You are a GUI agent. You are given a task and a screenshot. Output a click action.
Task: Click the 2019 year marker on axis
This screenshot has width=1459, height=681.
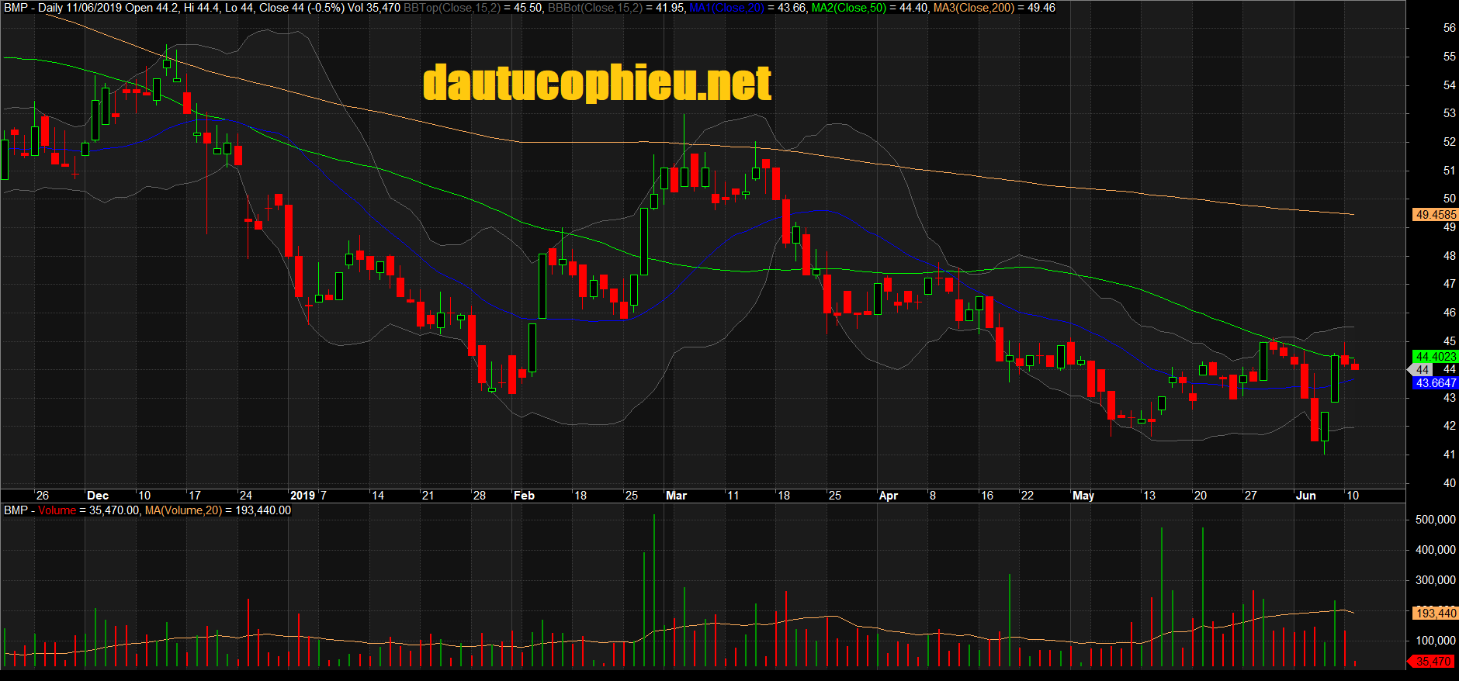[302, 496]
